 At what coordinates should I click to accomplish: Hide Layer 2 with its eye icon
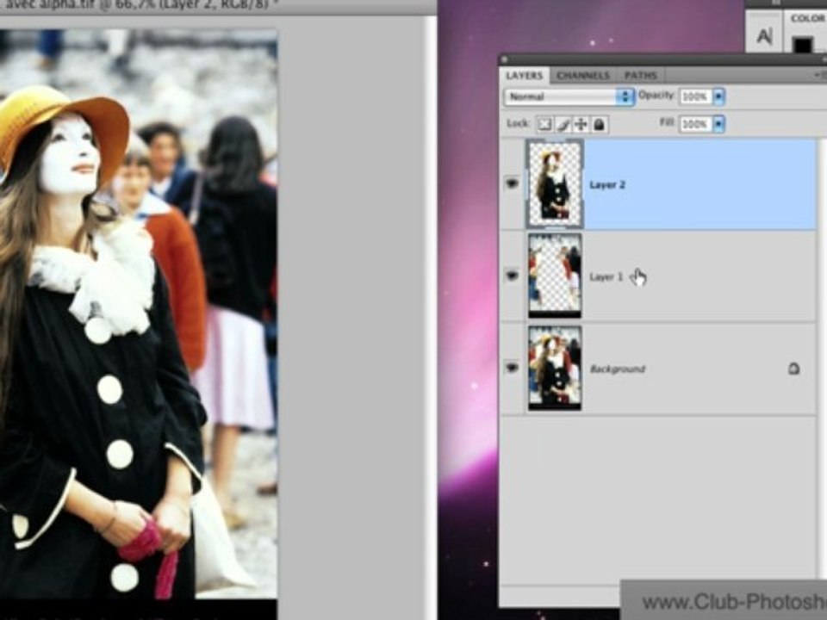(512, 183)
